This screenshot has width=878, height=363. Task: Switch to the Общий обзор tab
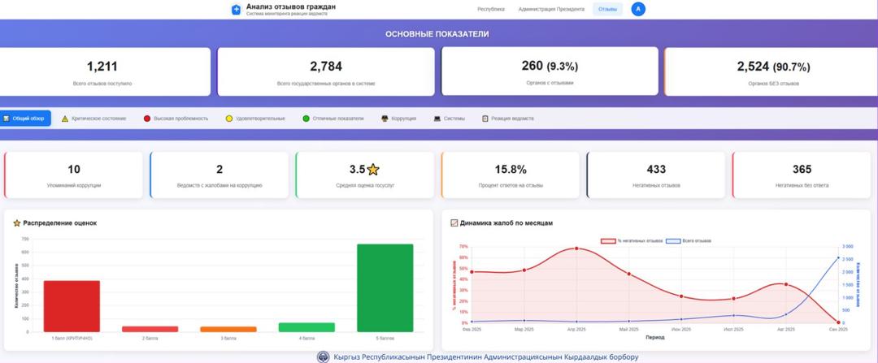(26, 119)
